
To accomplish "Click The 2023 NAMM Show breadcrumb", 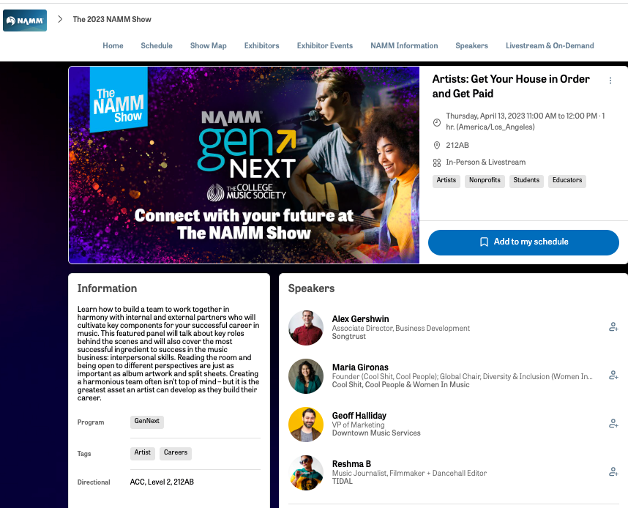I will tap(112, 19).
